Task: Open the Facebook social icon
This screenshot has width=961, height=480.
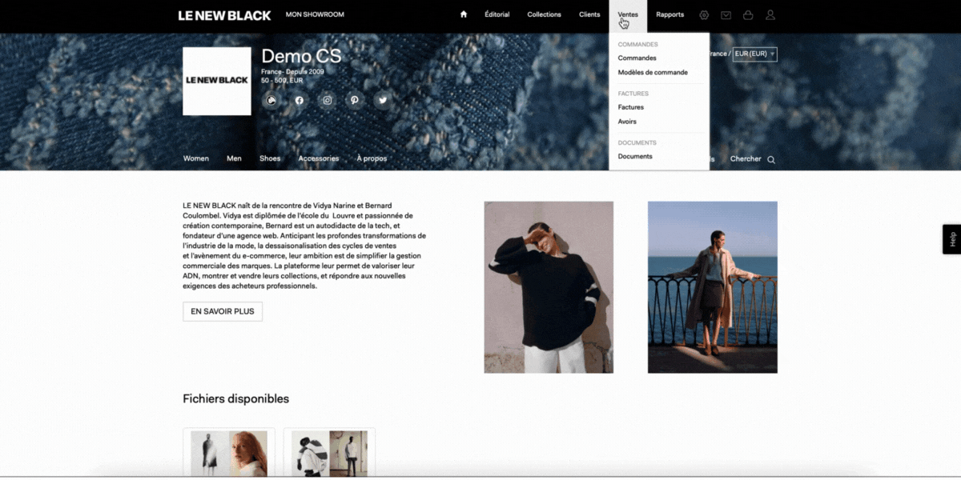Action: (300, 100)
